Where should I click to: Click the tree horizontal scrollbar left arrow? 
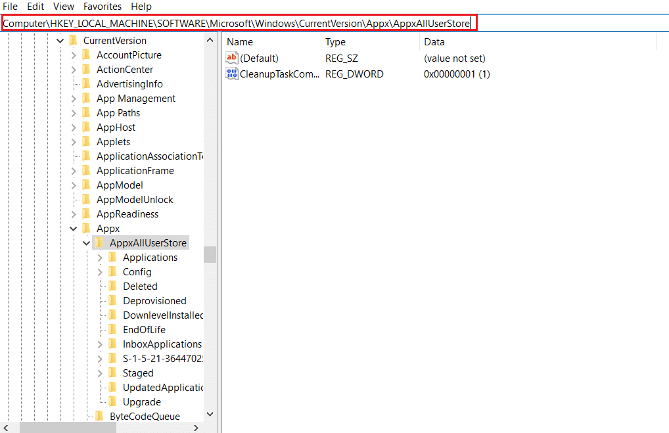click(5, 428)
